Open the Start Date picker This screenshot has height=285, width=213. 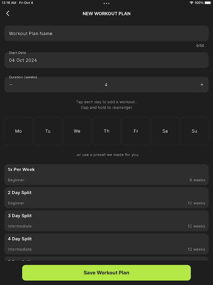coord(106,60)
